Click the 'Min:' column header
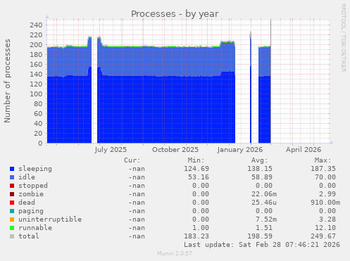The width and height of the screenshot is (350, 261). tap(196, 160)
